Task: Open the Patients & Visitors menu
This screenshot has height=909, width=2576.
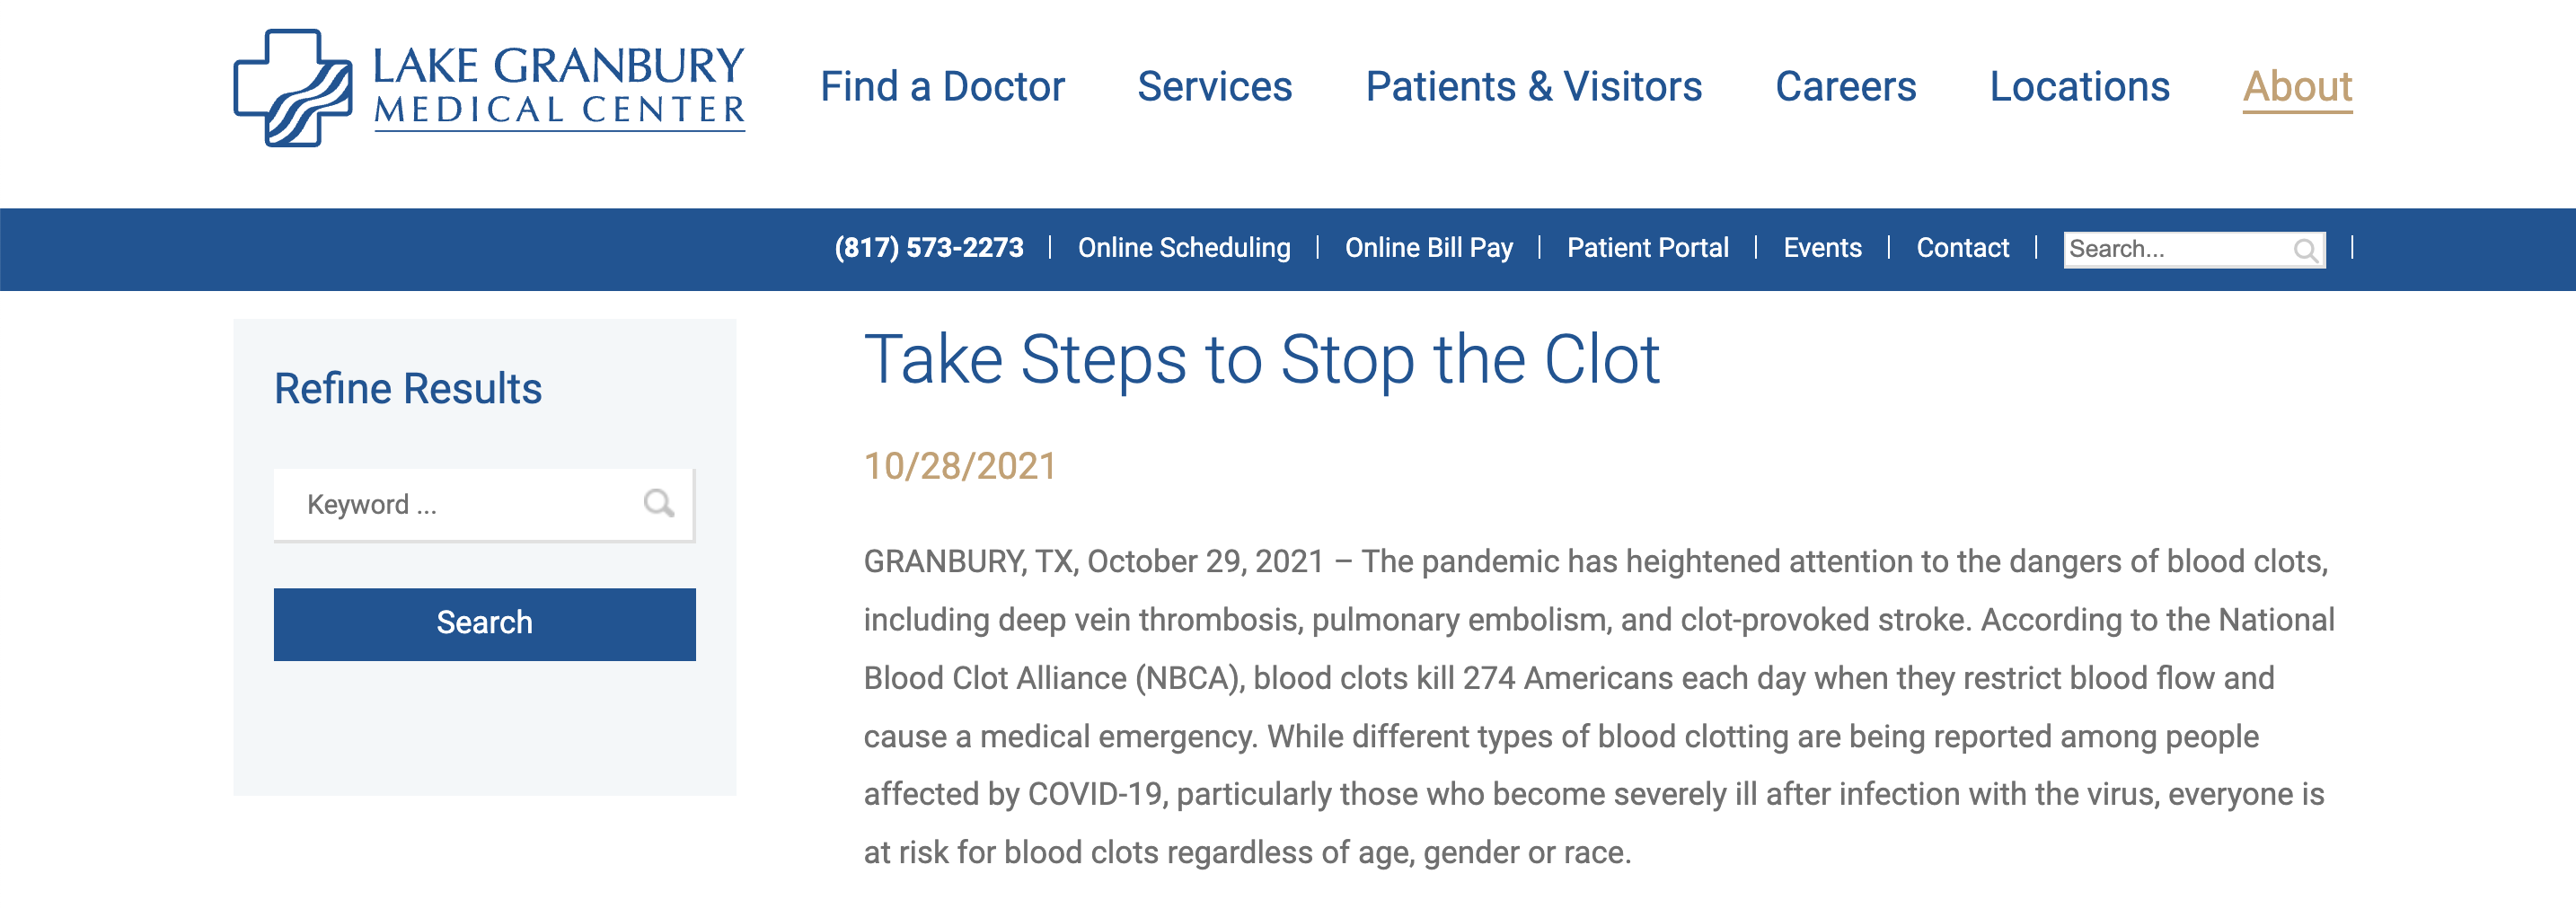Action: tap(1533, 87)
